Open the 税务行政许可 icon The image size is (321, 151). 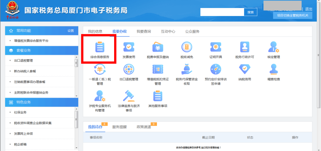coord(245,47)
